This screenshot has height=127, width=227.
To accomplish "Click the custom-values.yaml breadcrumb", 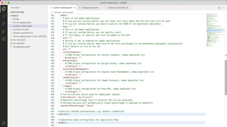I will pyautogui.click(x=63, y=12).
